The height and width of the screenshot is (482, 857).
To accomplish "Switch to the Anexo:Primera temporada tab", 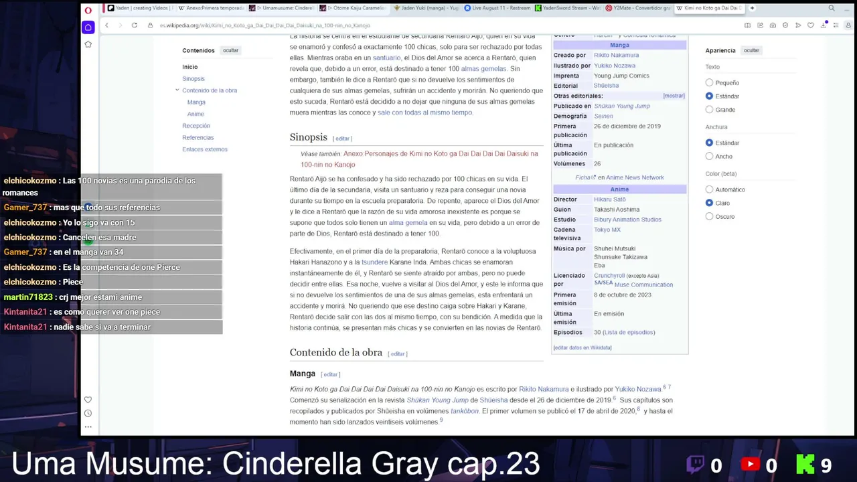I will 212,8.
